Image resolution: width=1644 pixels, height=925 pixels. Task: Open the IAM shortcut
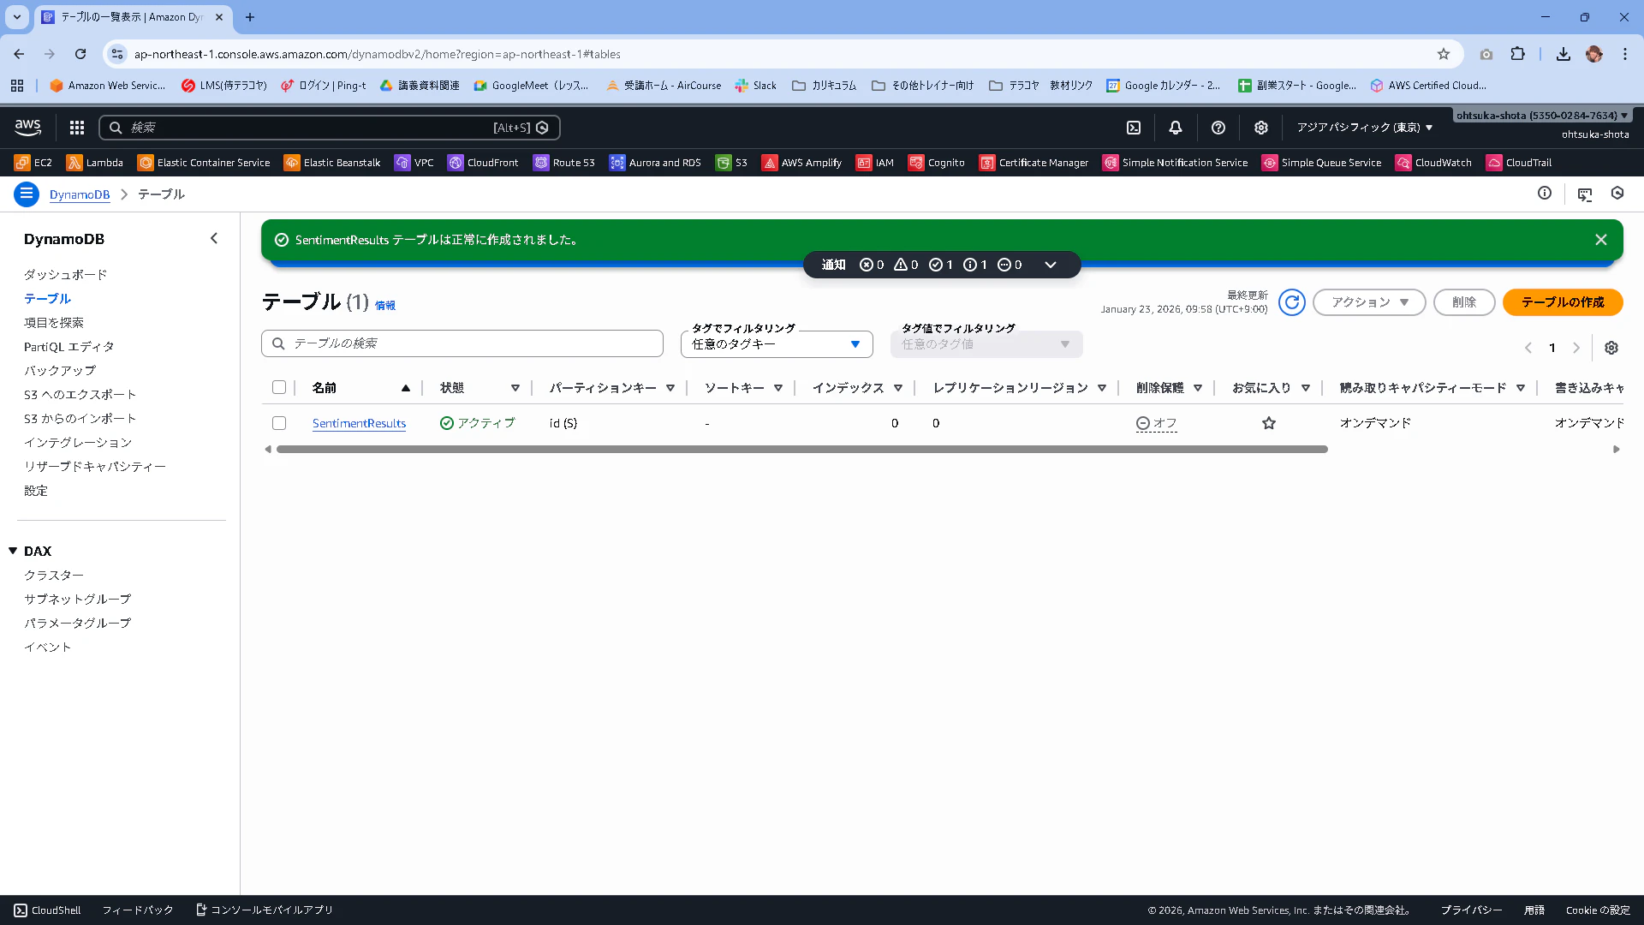point(875,163)
